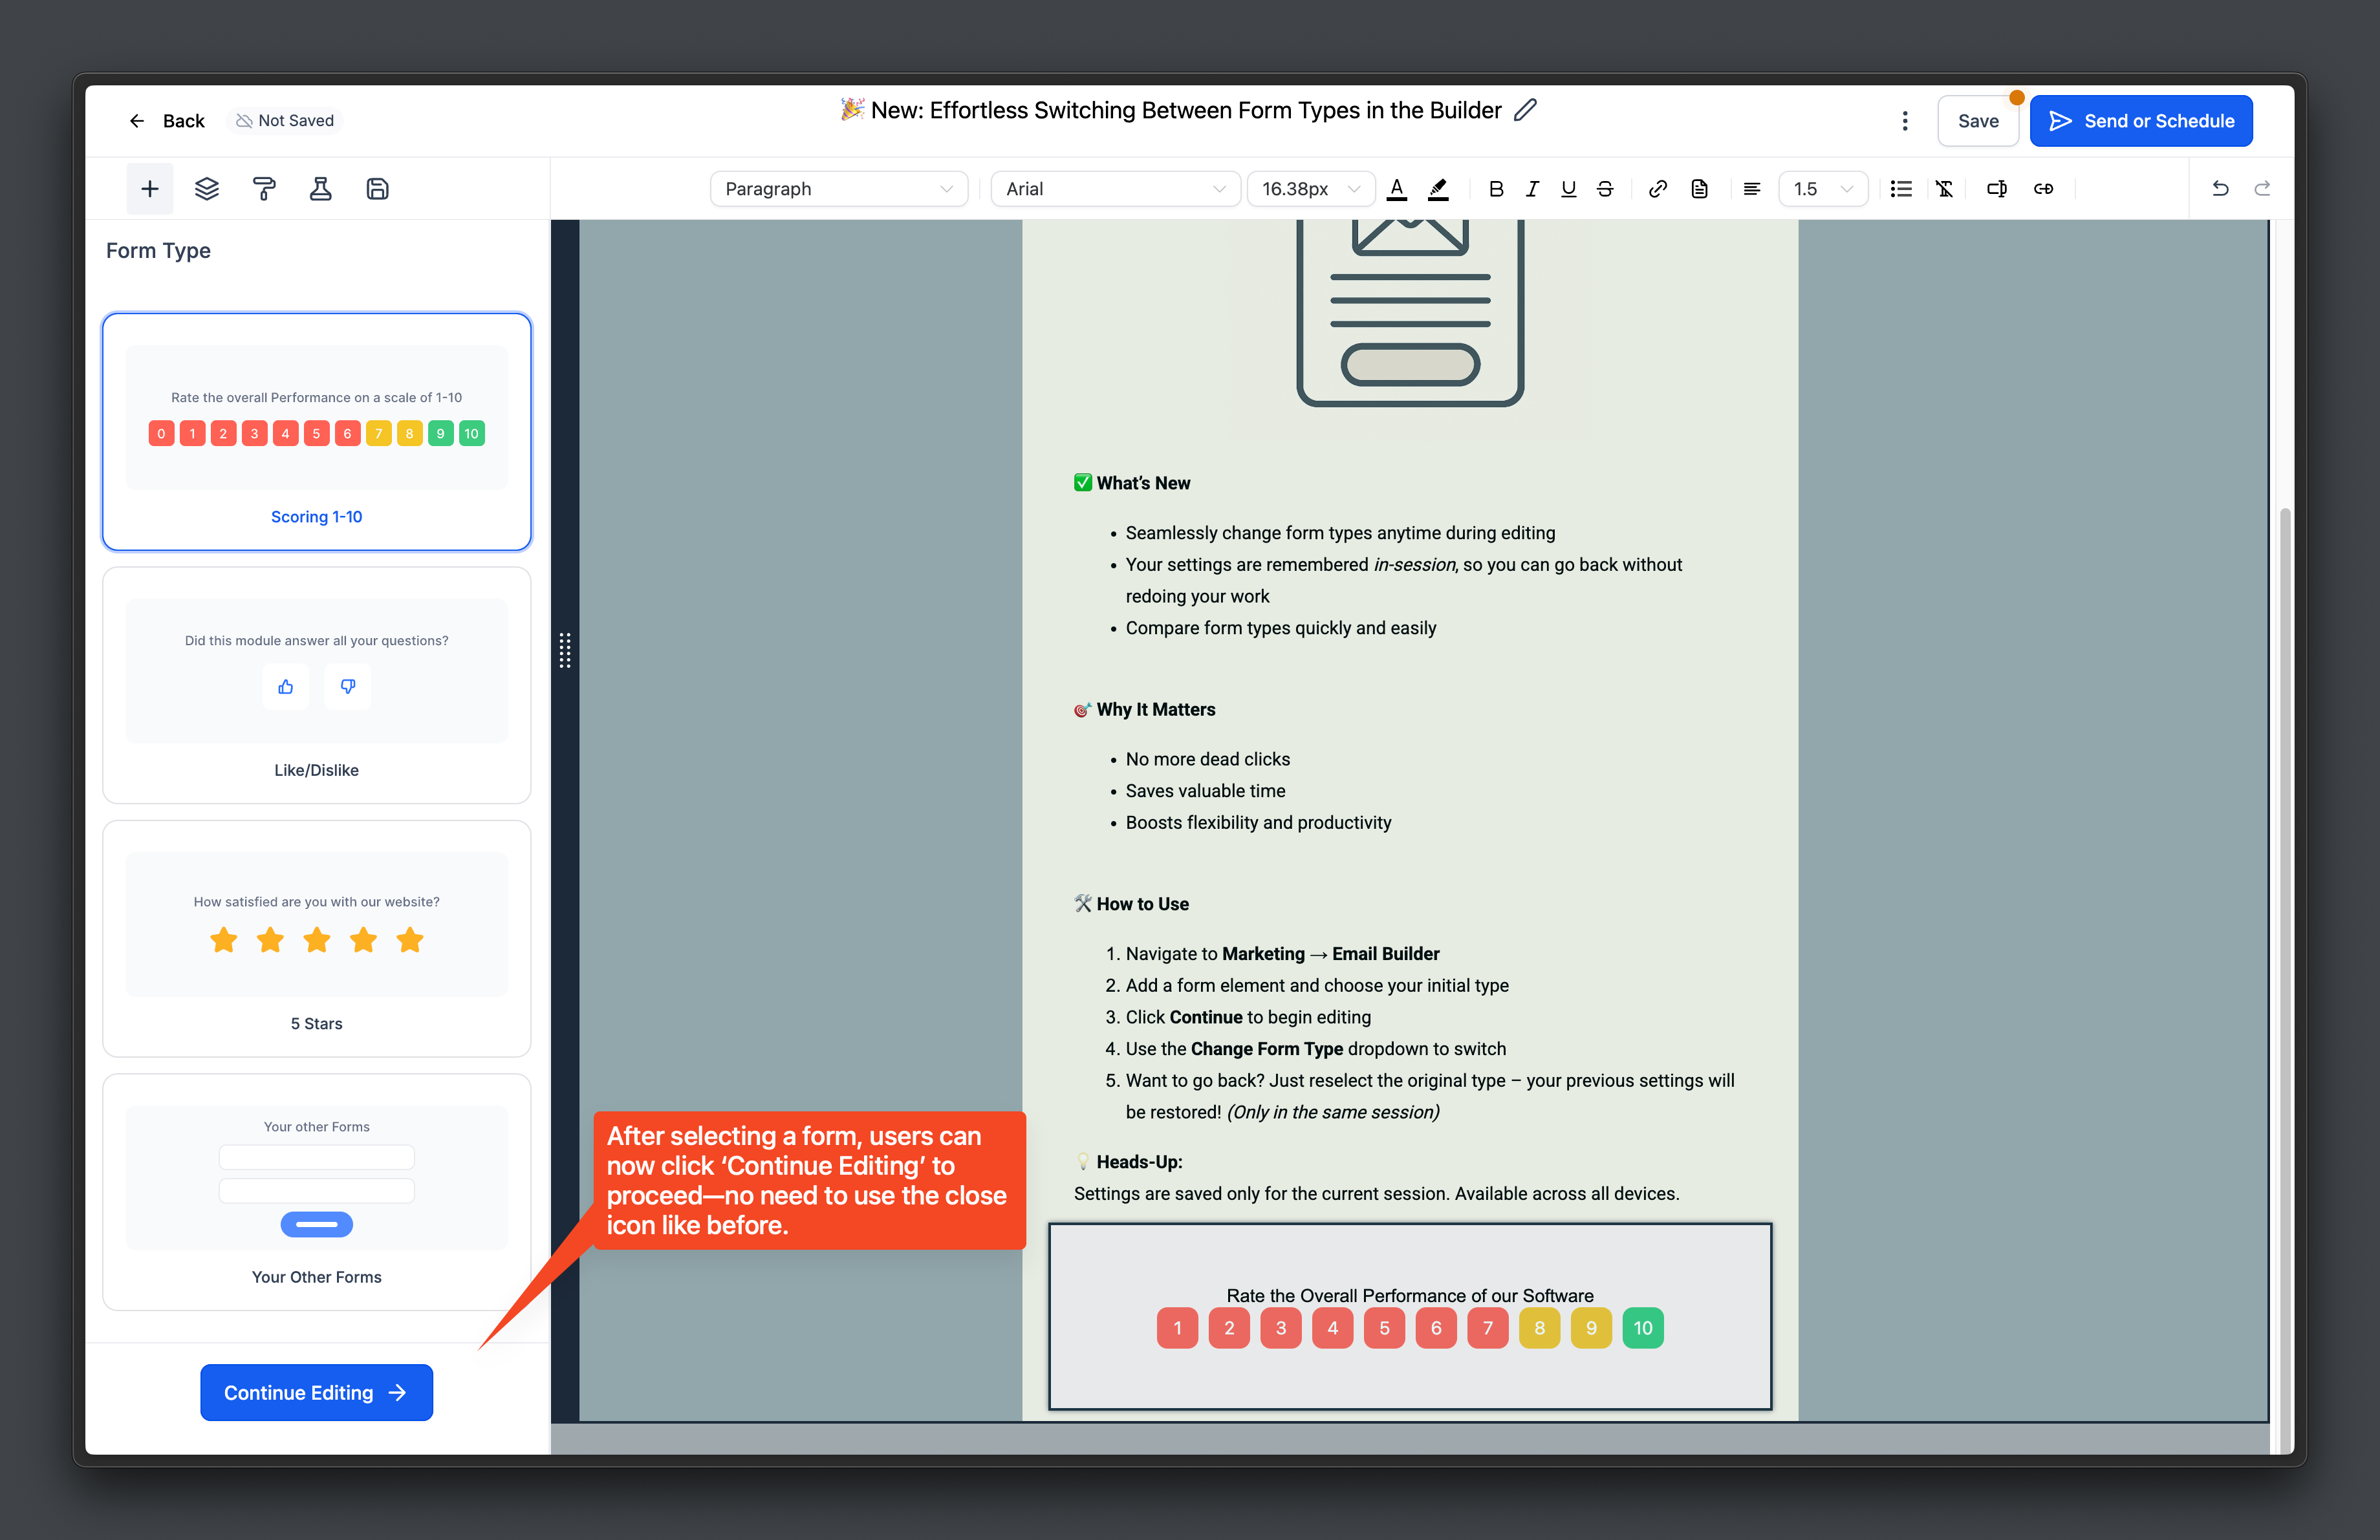Toggle italic formatting
Screen dimensions: 2380x1540
tap(1532, 189)
